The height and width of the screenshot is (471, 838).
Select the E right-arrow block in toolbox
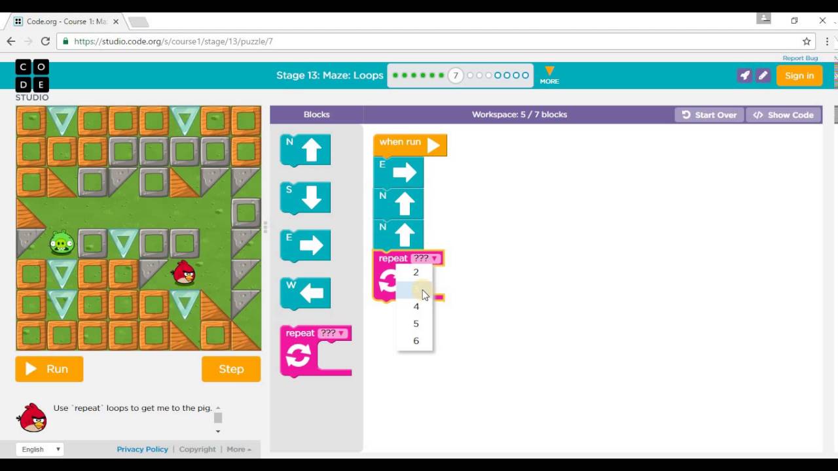[305, 245]
